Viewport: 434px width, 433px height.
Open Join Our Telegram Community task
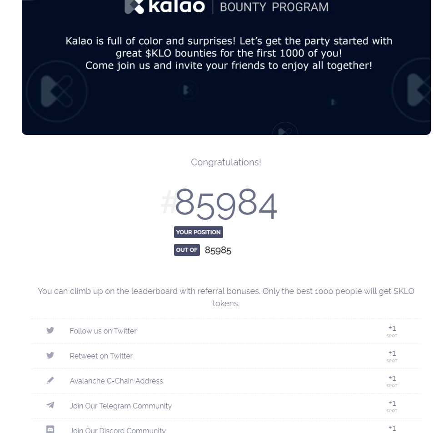pos(226,406)
